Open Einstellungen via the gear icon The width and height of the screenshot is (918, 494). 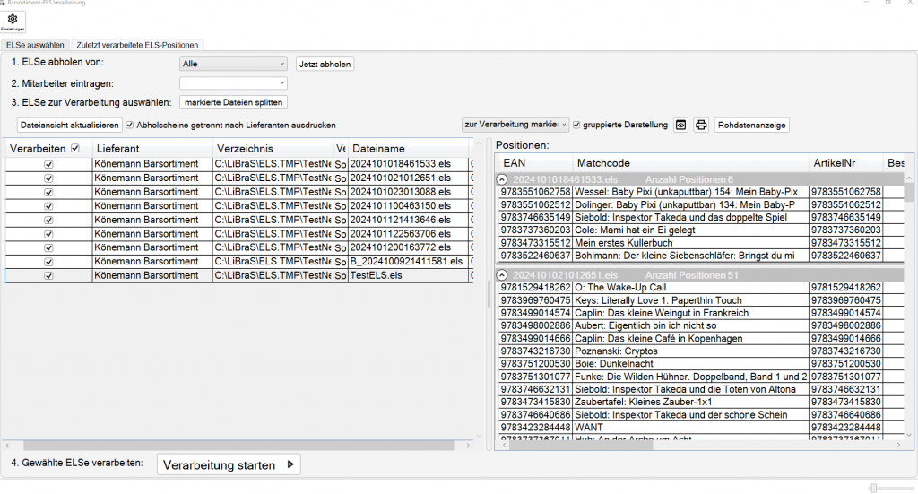[13, 20]
